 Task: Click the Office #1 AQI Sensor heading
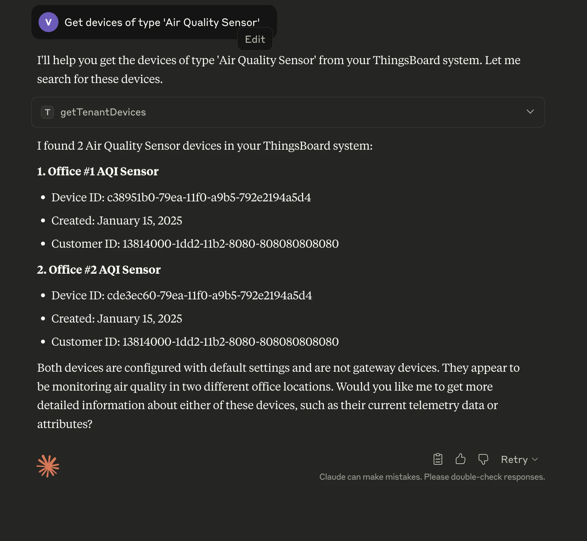[x=98, y=171]
